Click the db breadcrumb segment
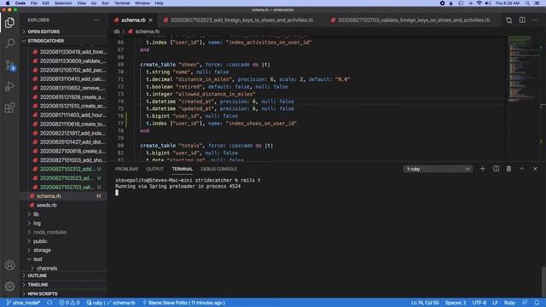This screenshot has height=307, width=546. 117,32
